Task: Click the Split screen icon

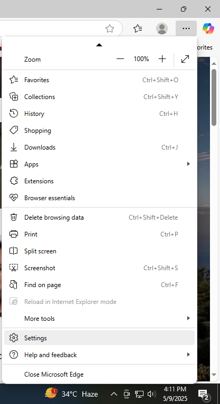Action: [14, 251]
